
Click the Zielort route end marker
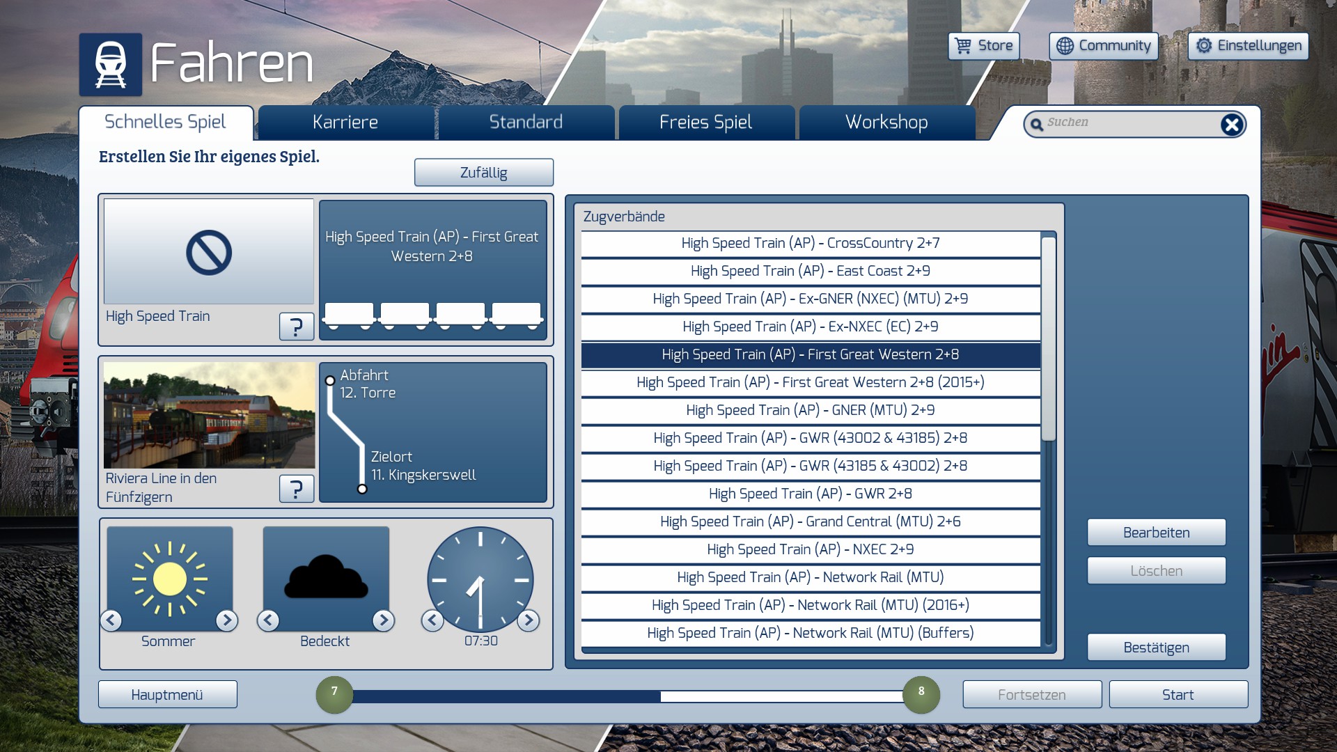[362, 489]
